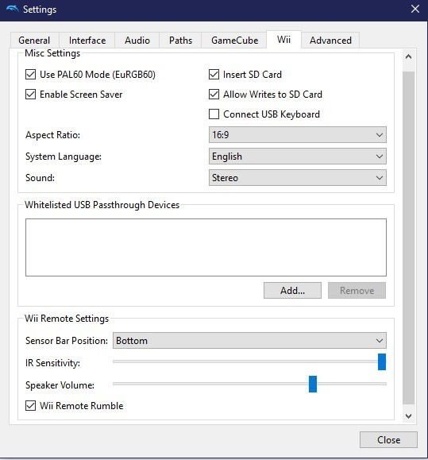Screen dimensions: 428x460
Task: Go to the Audio tab
Action: click(x=137, y=41)
